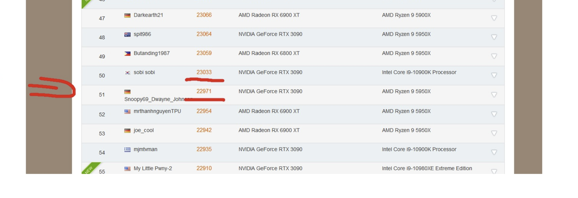This screenshot has height=198, width=578.
Task: Expand details for Snoopy69_Dwayne_Johnson row
Action: tap(494, 95)
